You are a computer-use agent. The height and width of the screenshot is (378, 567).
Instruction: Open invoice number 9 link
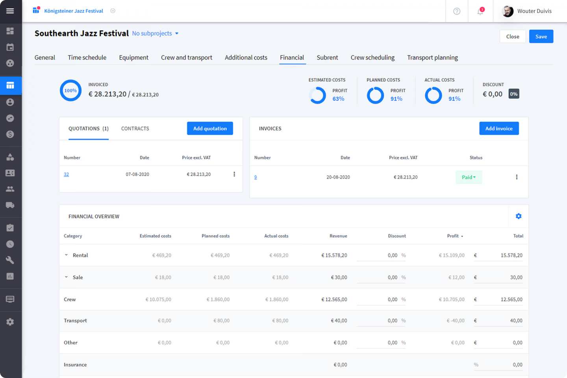256,177
